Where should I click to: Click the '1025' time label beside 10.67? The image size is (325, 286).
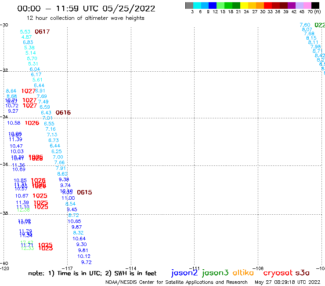click(x=40, y=196)
